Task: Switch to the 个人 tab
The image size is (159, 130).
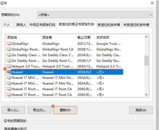Action: (7, 25)
